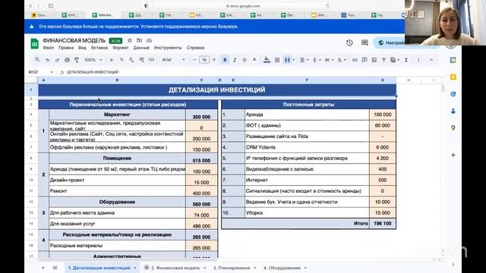Decrease the font size

click(x=194, y=60)
